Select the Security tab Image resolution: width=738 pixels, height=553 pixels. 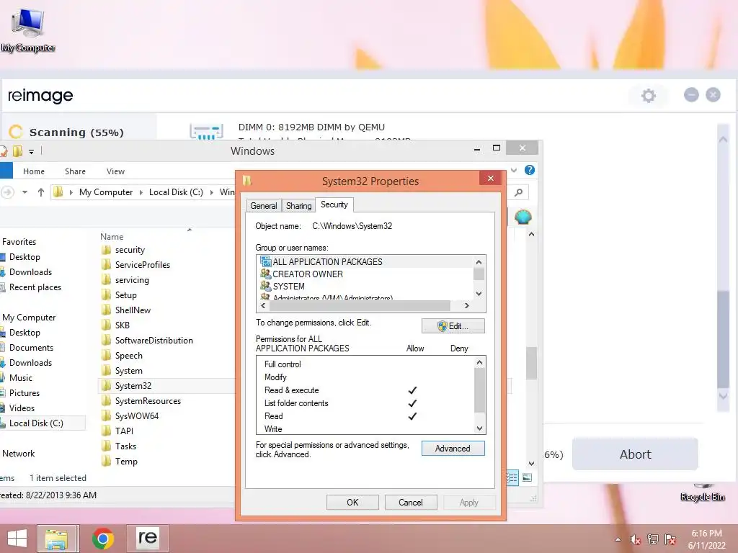coord(334,204)
